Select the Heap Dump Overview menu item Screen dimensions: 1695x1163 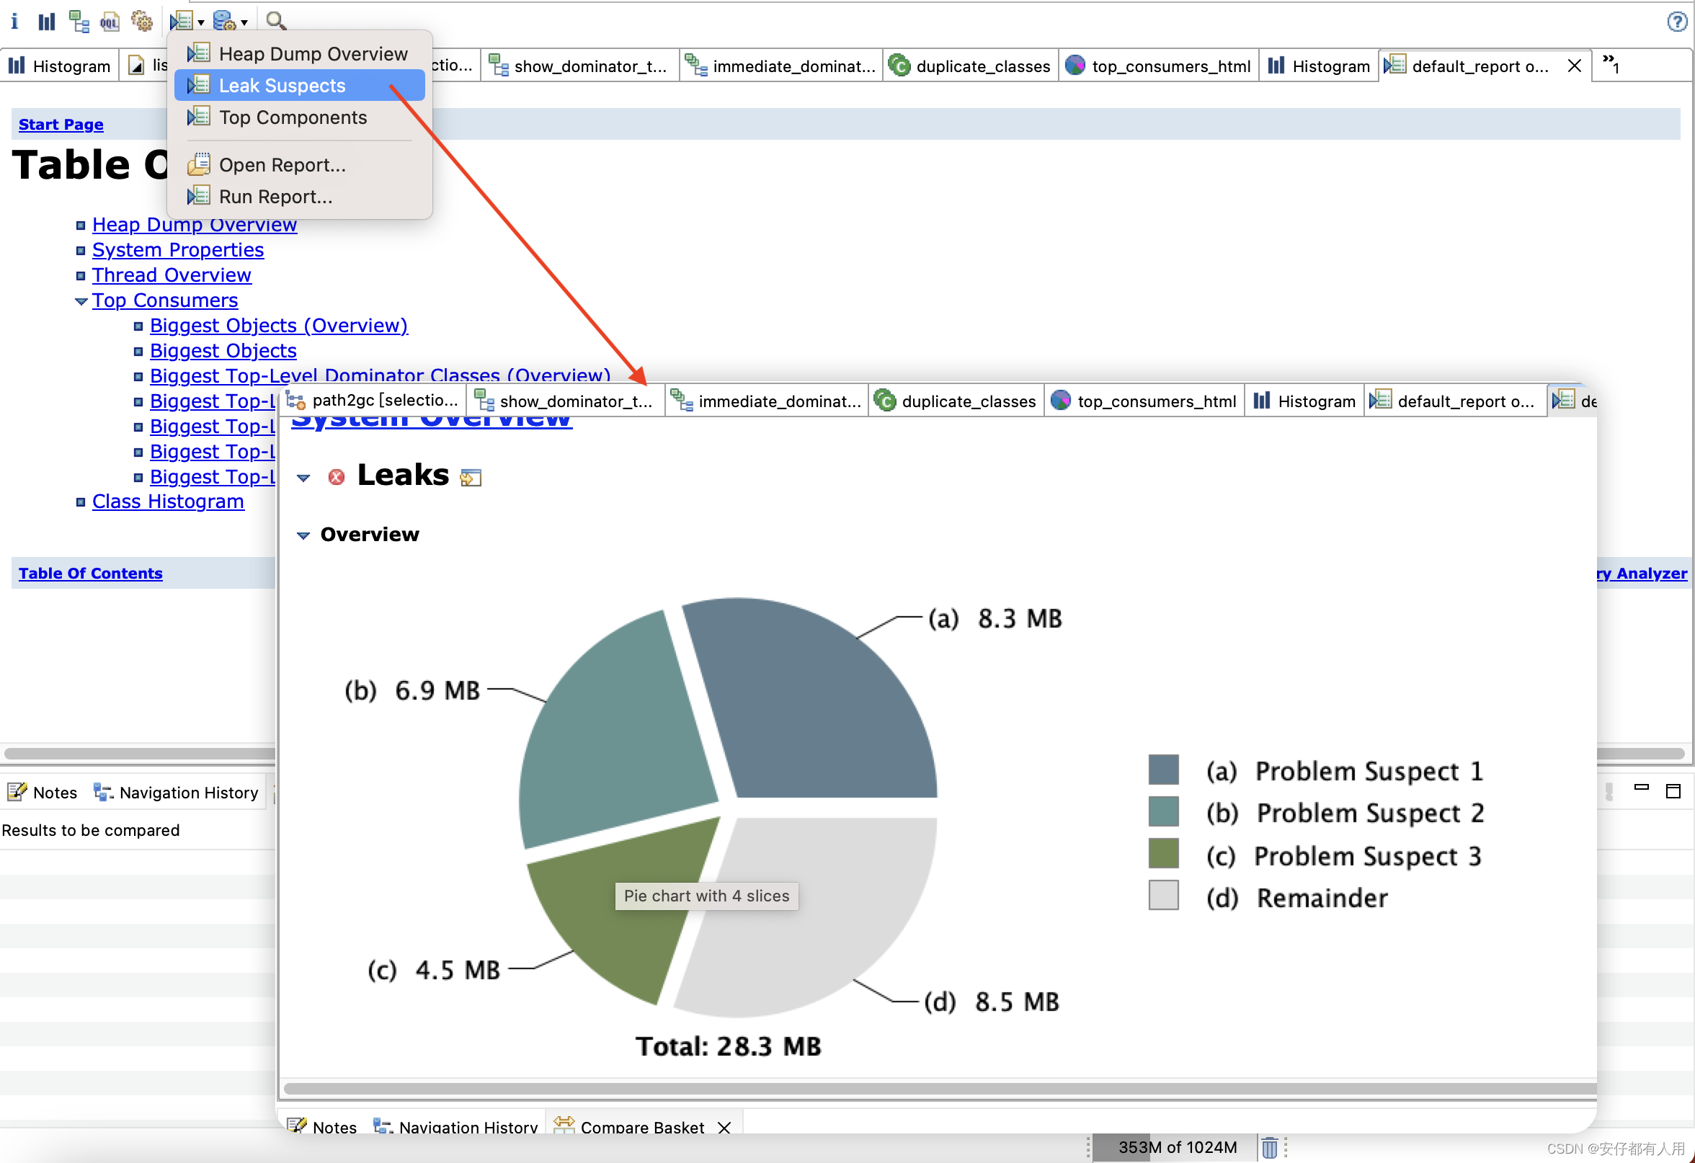click(x=313, y=51)
